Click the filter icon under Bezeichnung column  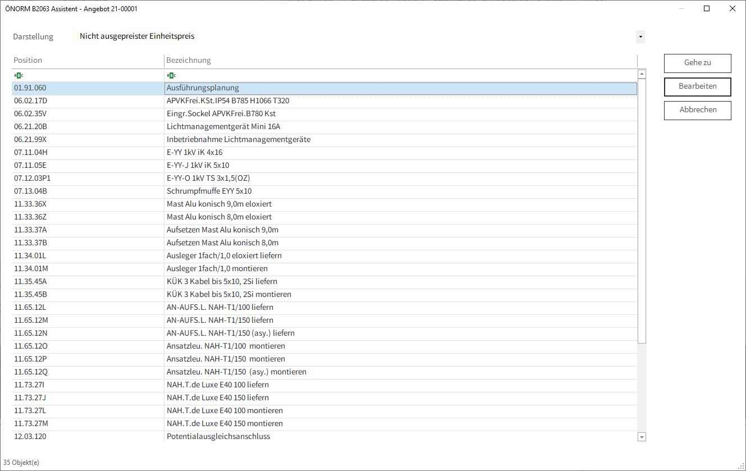point(171,76)
